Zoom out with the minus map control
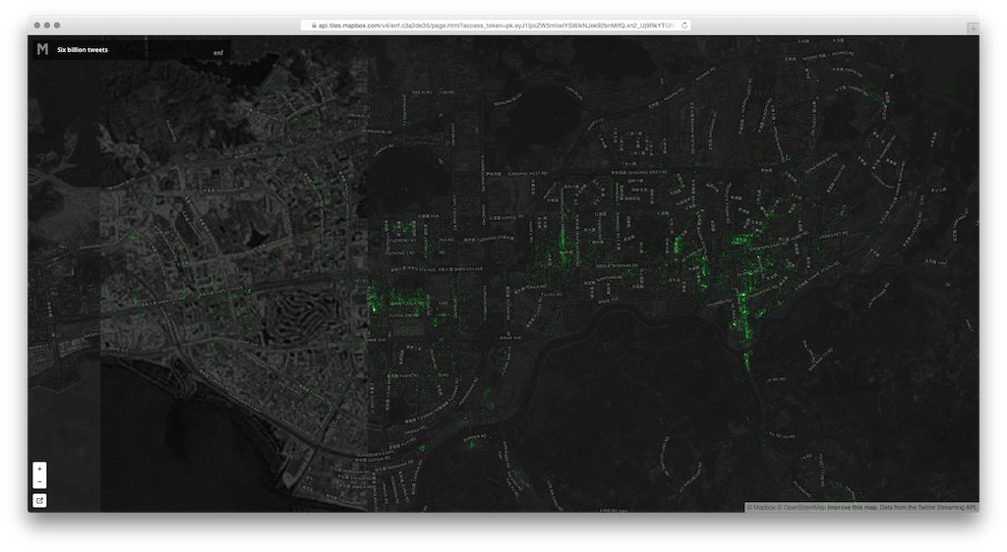1007x552 pixels. (39, 481)
